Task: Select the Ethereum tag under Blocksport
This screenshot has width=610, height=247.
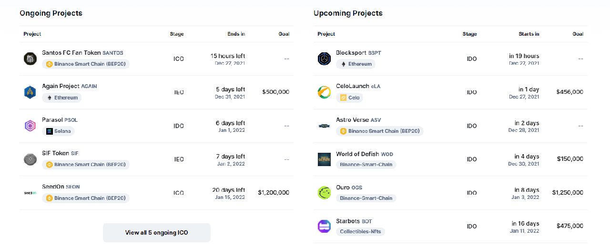Action: pos(356,64)
